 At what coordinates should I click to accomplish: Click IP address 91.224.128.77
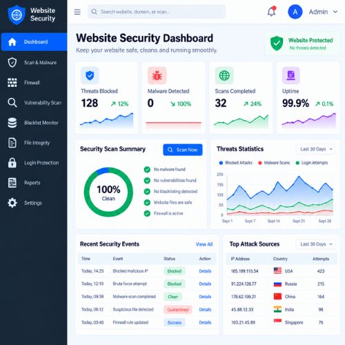(244, 284)
